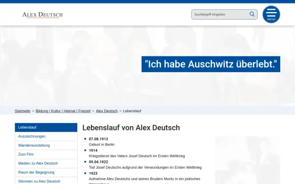The image size is (295, 184).
Task: Click Kriegsdienst des Vaters Josef Deutsch text
Action: pyautogui.click(x=137, y=156)
